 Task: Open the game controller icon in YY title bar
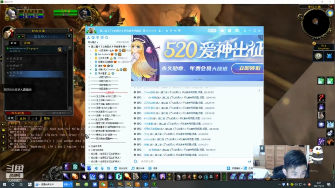(237, 31)
